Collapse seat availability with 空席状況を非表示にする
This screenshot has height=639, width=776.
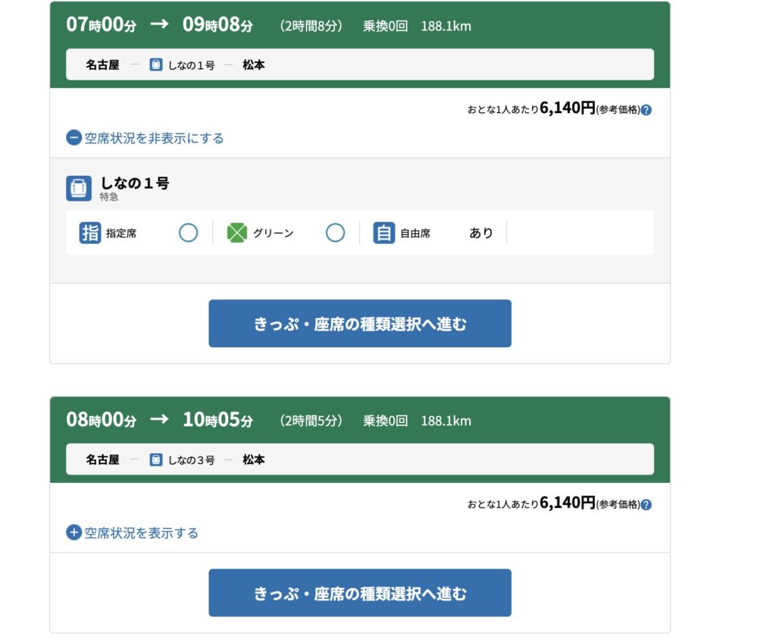tap(154, 139)
